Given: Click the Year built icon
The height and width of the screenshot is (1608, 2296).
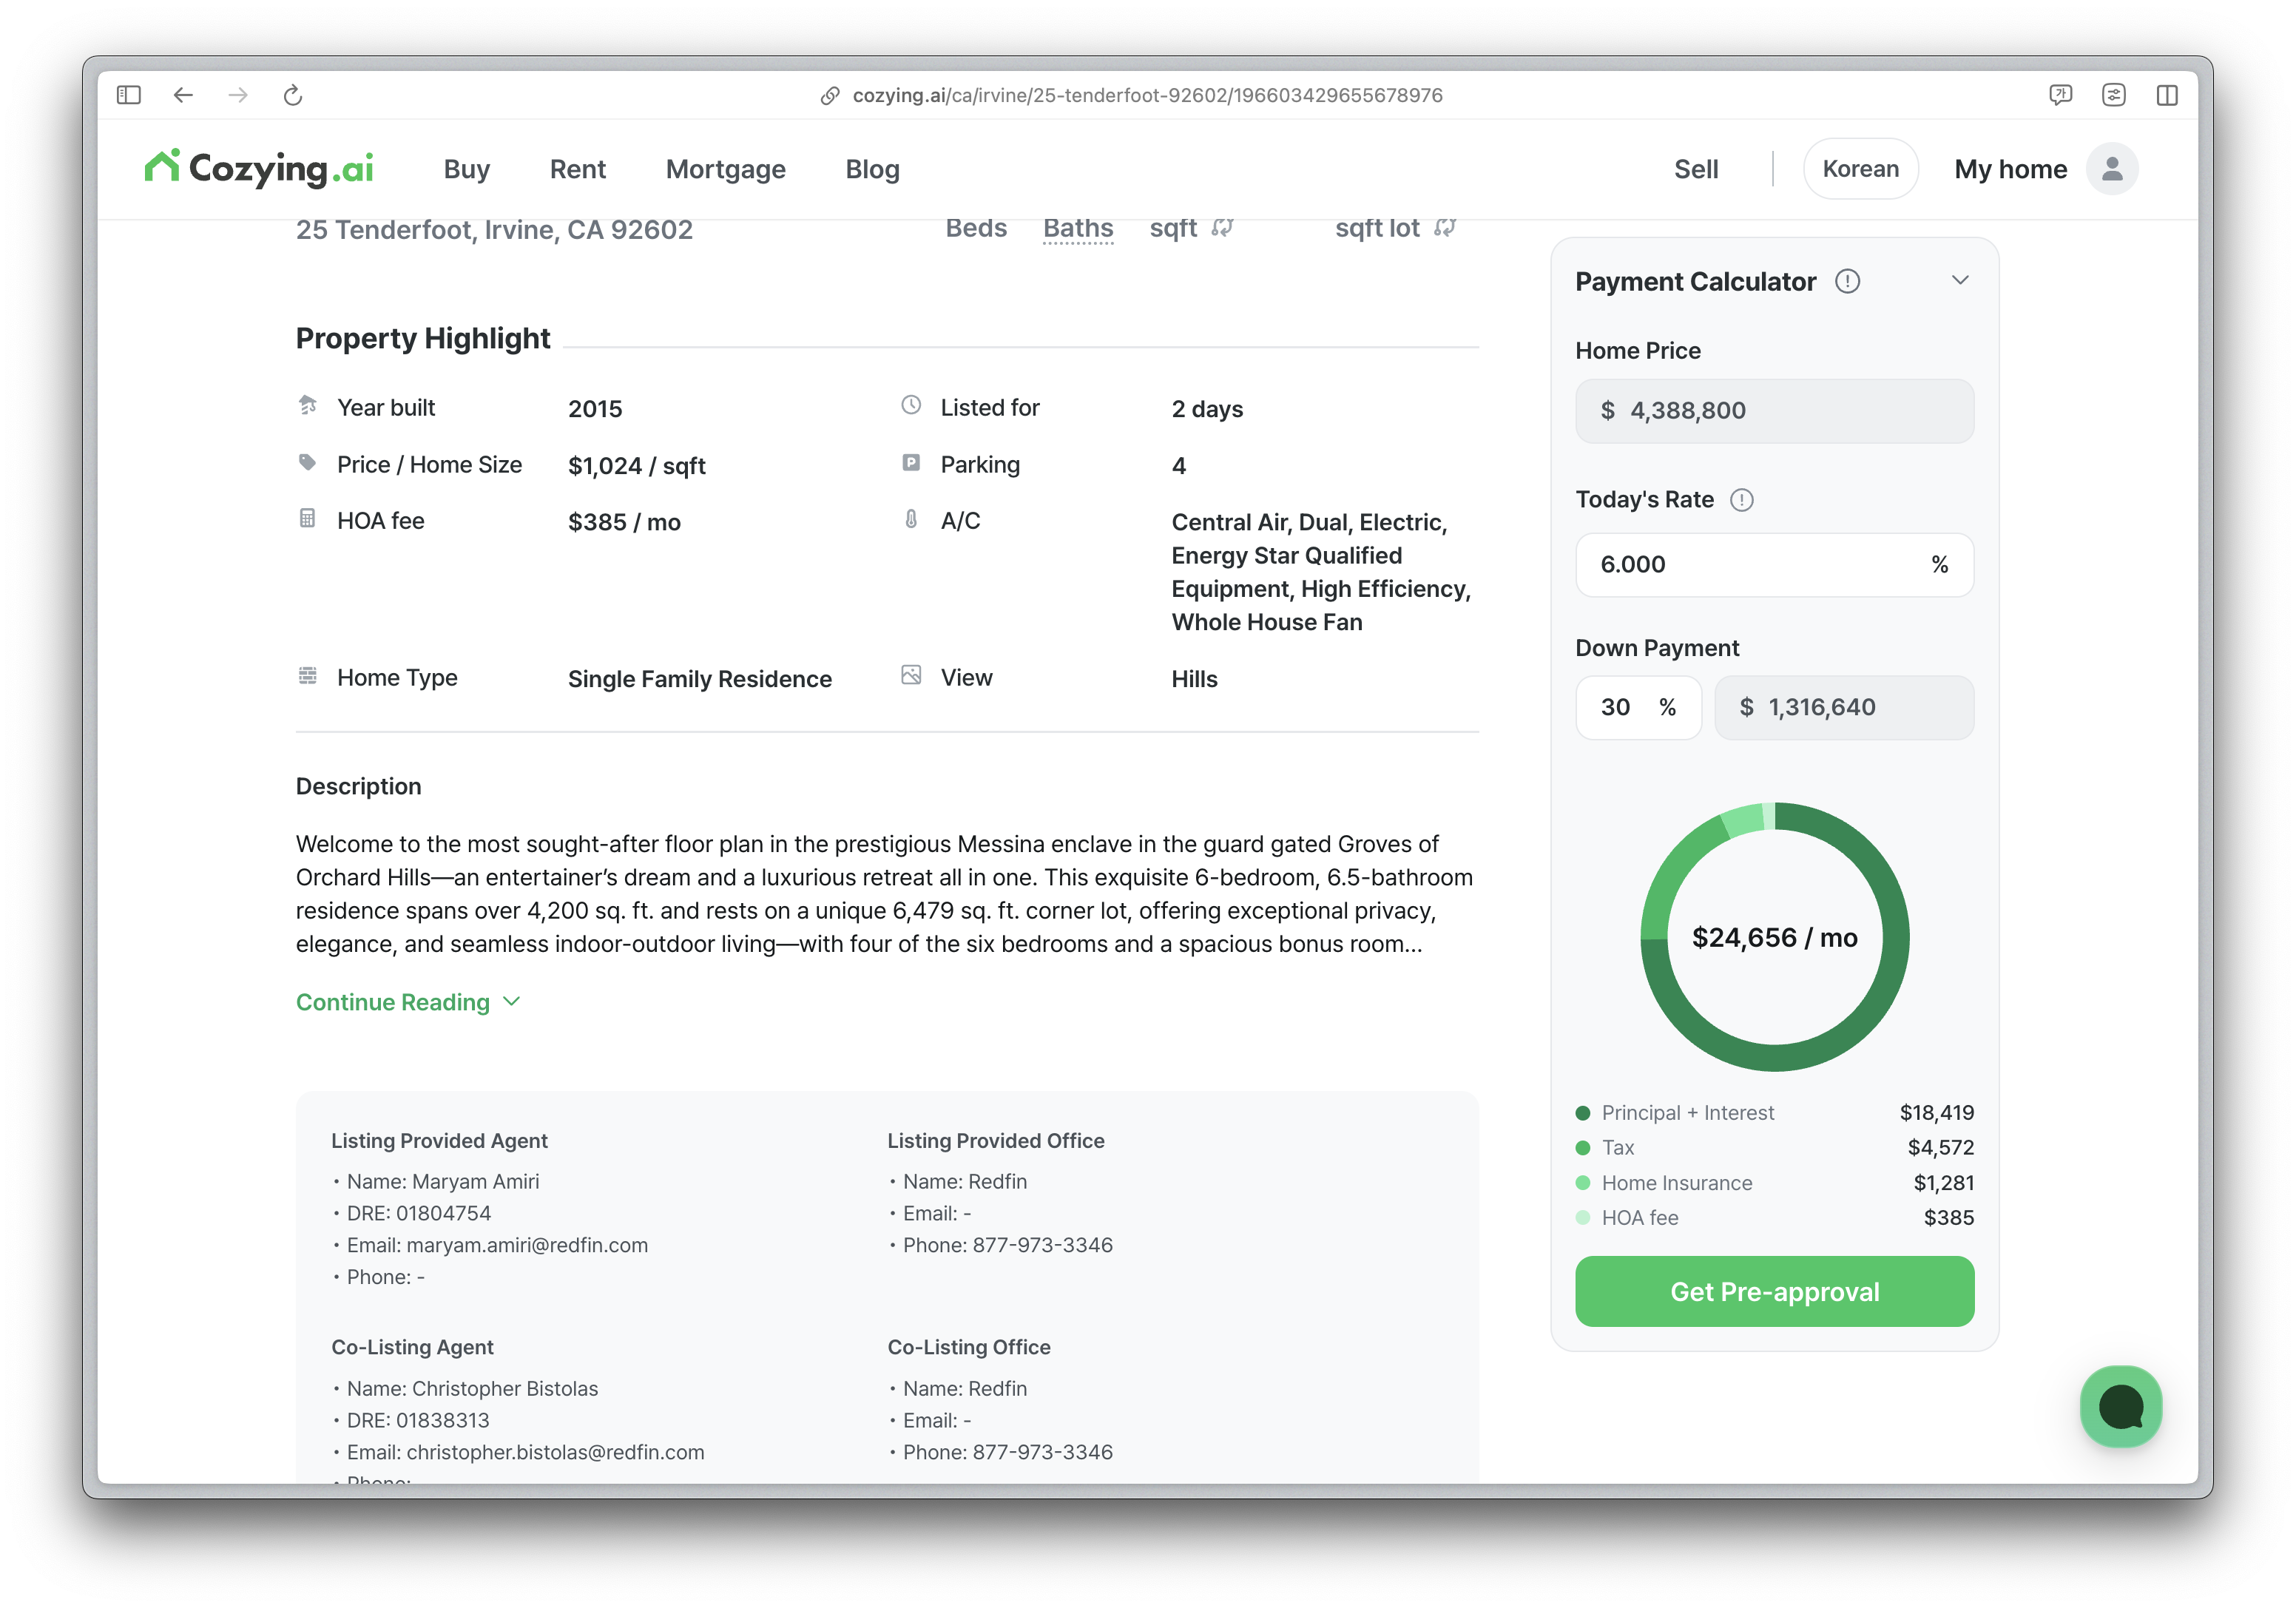Looking at the screenshot, I should click(308, 405).
